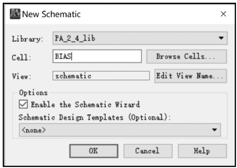Open Edit View Name dialog
The width and height of the screenshot is (237, 168).
coord(190,76)
